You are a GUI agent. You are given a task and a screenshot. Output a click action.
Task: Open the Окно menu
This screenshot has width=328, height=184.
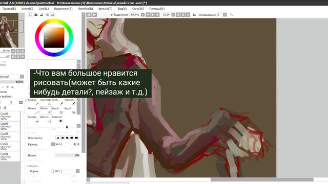[x=138, y=9]
